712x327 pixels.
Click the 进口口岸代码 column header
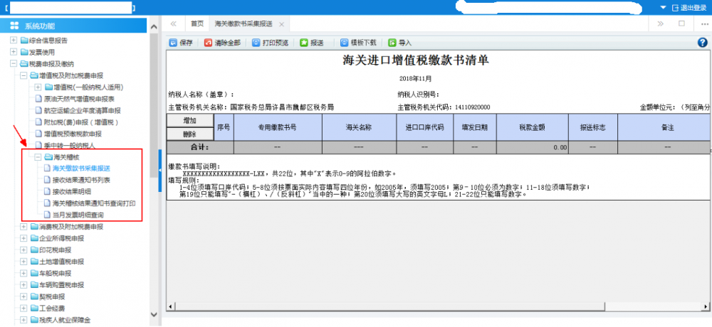coord(424,127)
